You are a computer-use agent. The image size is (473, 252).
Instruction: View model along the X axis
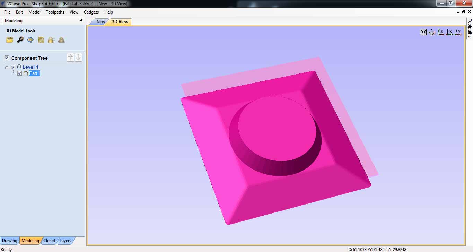(449, 32)
